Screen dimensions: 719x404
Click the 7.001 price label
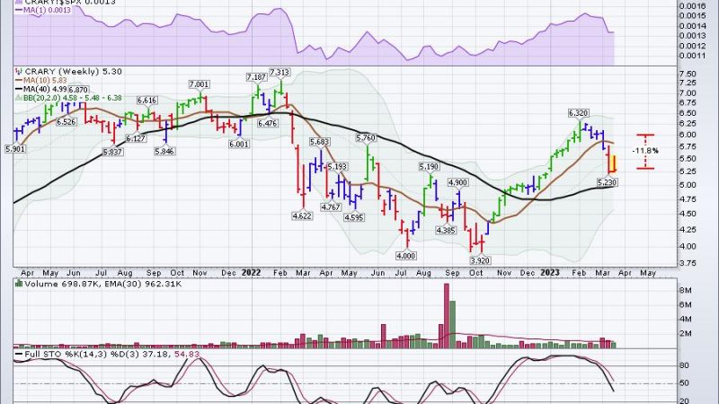click(199, 84)
